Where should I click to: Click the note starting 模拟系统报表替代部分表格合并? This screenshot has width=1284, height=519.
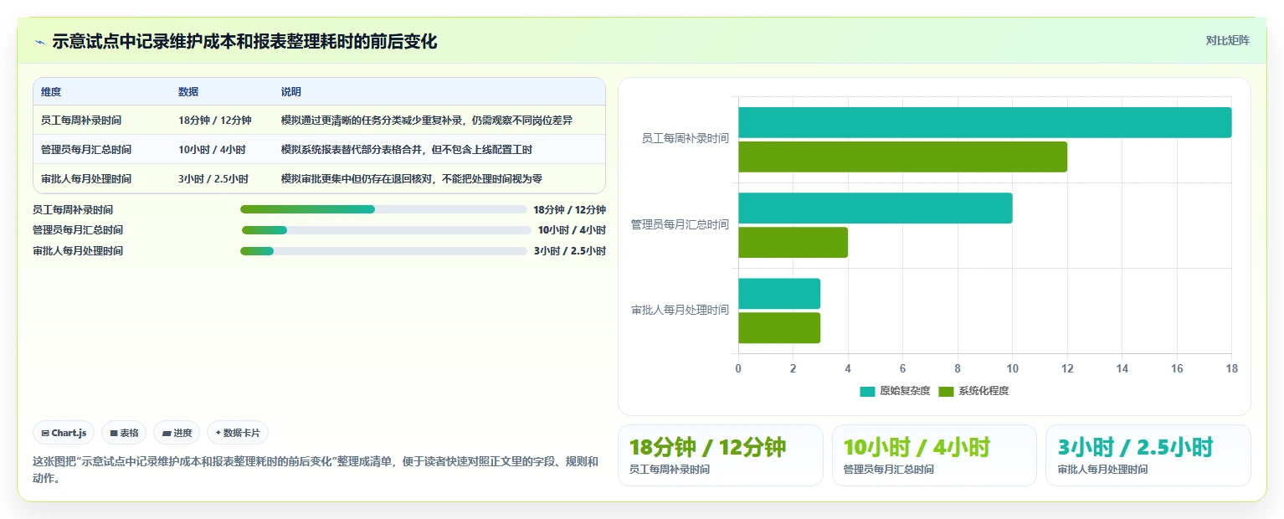coord(407,150)
